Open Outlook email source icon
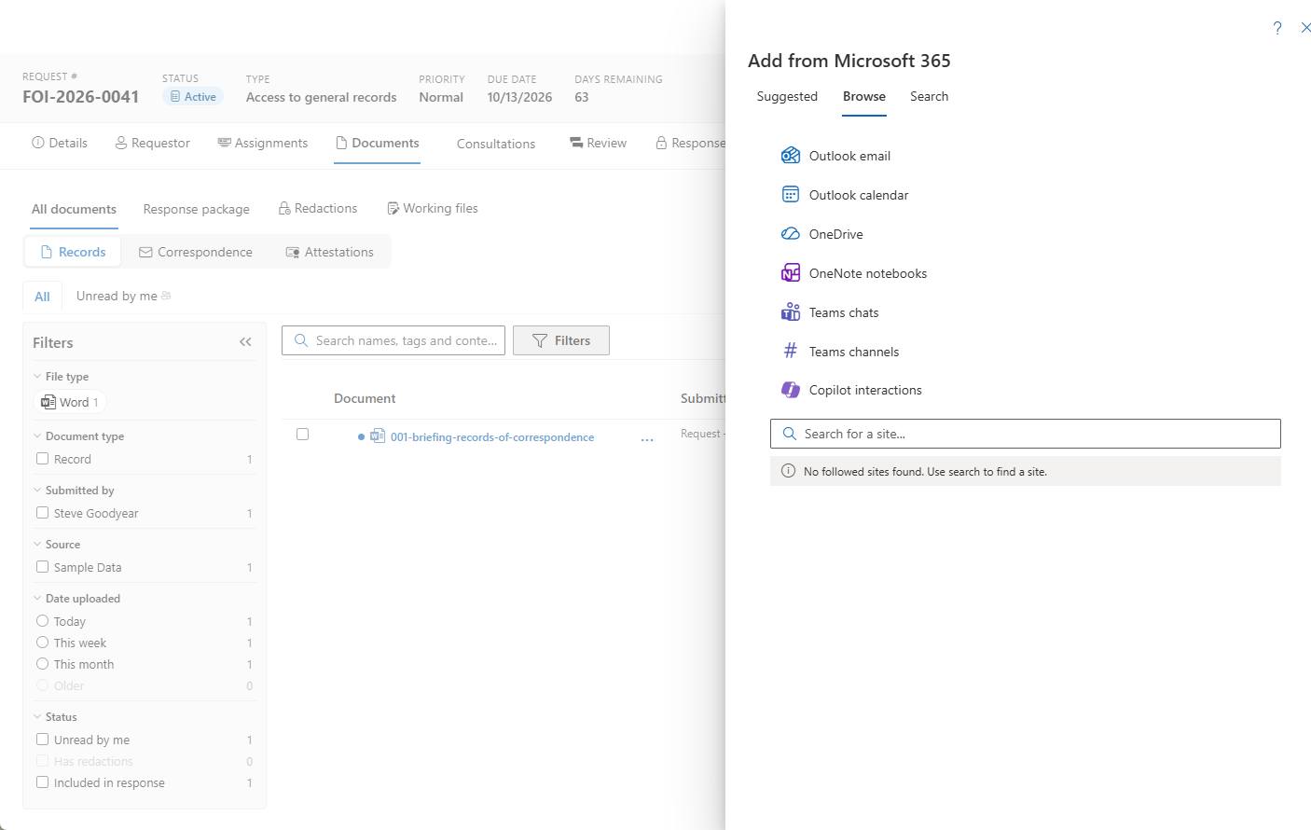Viewport: 1311px width, 830px height. 791,155
